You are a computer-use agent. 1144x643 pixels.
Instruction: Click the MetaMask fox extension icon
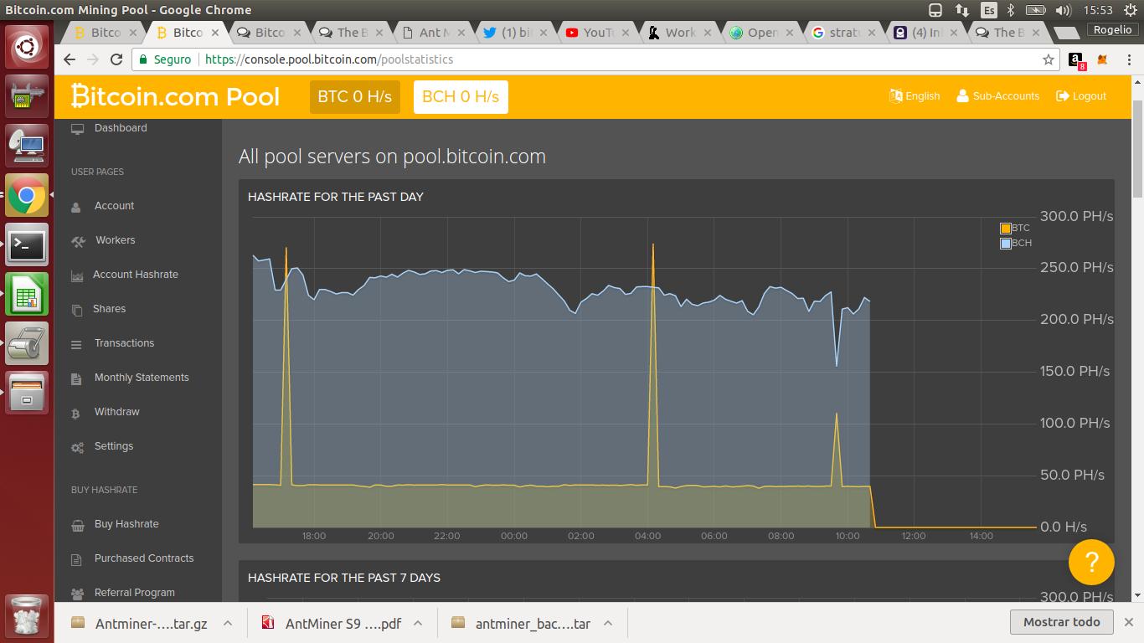[x=1103, y=59]
